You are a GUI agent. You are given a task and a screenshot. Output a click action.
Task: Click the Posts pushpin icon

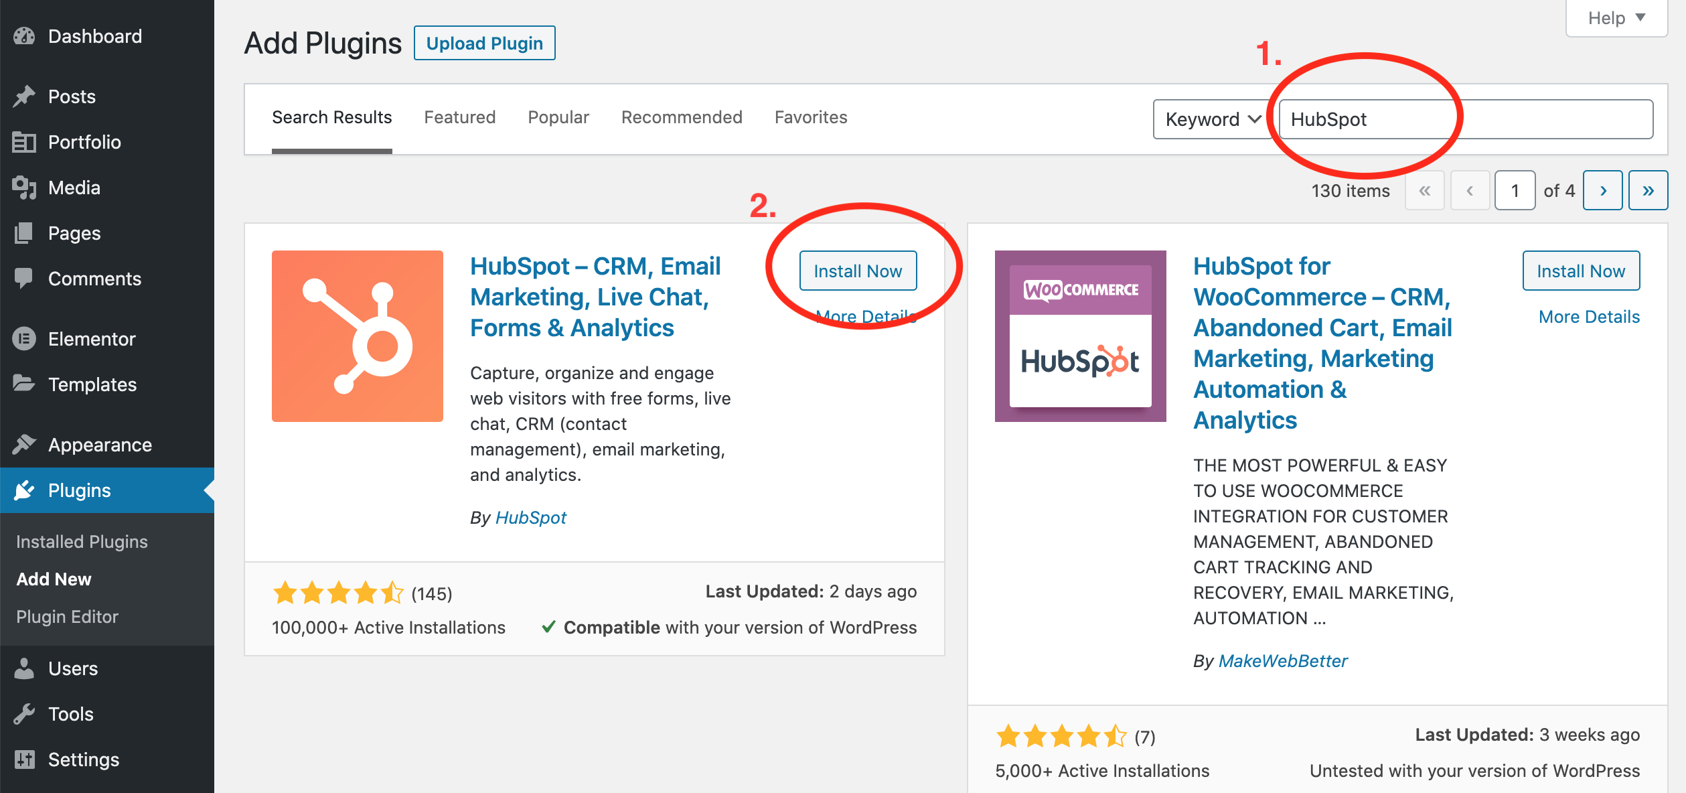click(x=24, y=96)
